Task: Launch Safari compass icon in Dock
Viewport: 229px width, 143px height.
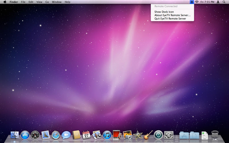Action: click(56, 135)
